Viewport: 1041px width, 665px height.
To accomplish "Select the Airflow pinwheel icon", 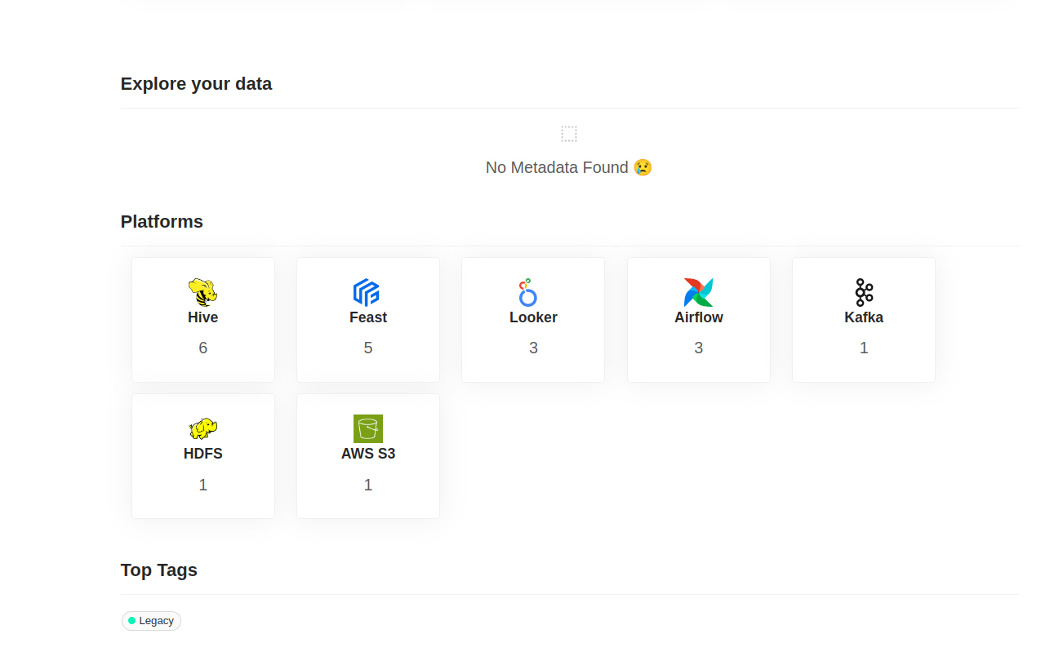I will pyautogui.click(x=698, y=290).
